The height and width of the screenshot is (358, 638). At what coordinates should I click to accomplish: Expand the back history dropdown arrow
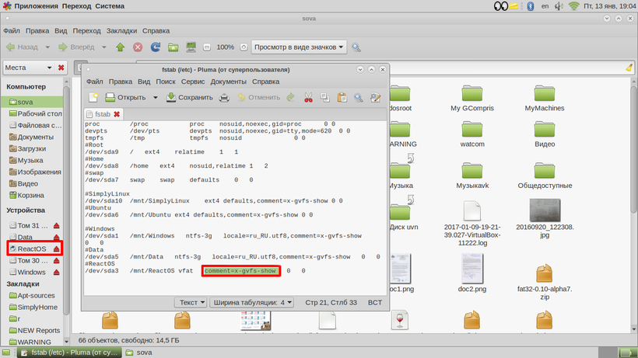pos(47,47)
